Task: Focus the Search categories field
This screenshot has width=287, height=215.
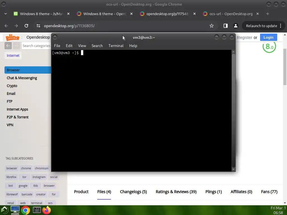Action: click(36, 46)
